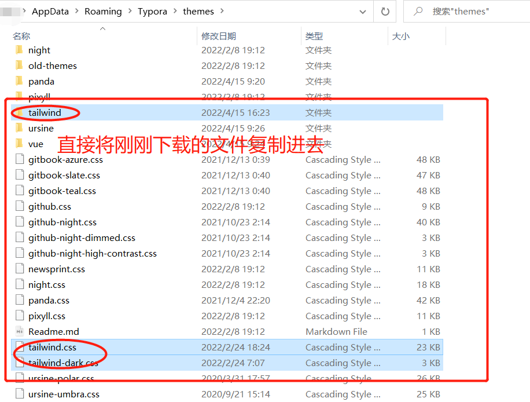
Task: Click the pixyll.css file icon
Action: tap(20, 316)
